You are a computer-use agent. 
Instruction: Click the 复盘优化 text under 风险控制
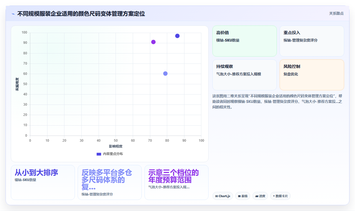click(x=291, y=74)
